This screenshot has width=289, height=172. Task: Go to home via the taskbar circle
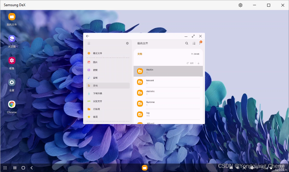[x=23, y=168]
